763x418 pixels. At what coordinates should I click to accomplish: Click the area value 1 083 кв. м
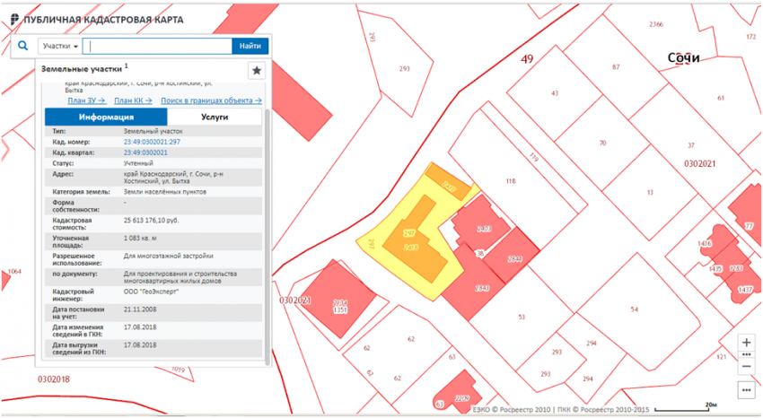tap(140, 239)
